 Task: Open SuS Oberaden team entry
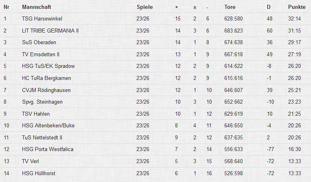(39, 42)
